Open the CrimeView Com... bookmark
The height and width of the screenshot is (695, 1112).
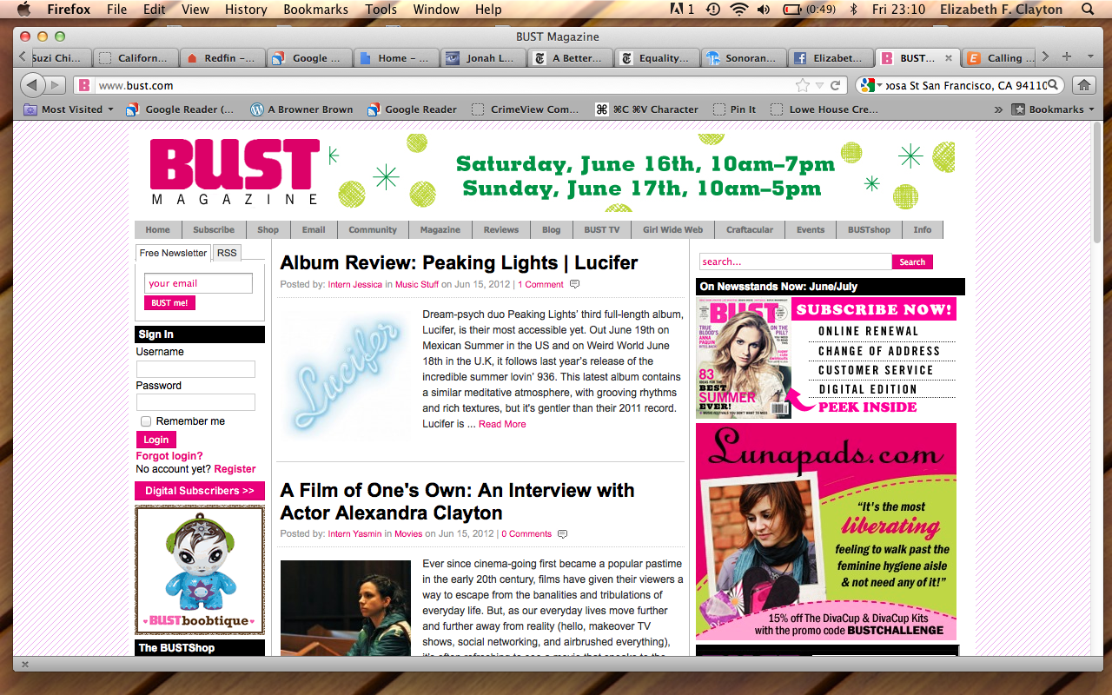(x=526, y=109)
